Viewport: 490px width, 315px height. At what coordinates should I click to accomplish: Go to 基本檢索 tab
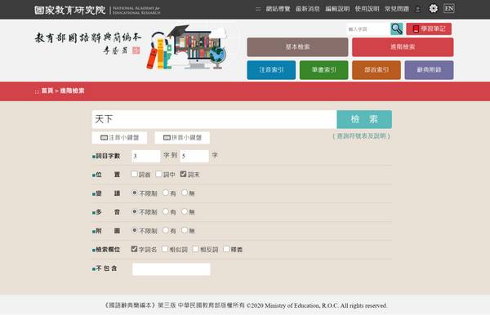click(x=297, y=47)
